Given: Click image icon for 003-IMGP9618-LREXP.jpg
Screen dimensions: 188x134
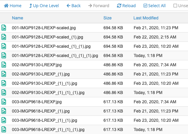Looking at the screenshot, I should (4, 102).
